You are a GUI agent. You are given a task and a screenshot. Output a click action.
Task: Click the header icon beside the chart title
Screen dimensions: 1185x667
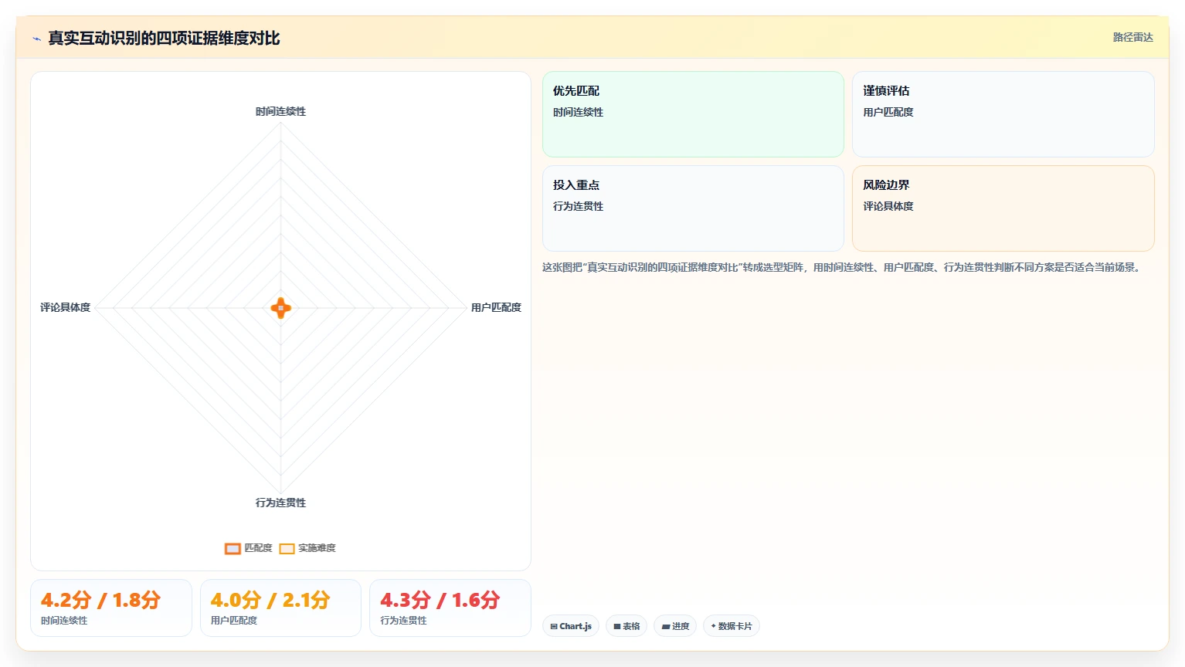pyautogui.click(x=36, y=39)
